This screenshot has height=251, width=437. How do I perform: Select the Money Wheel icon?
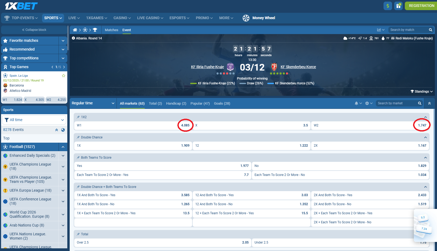click(246, 18)
